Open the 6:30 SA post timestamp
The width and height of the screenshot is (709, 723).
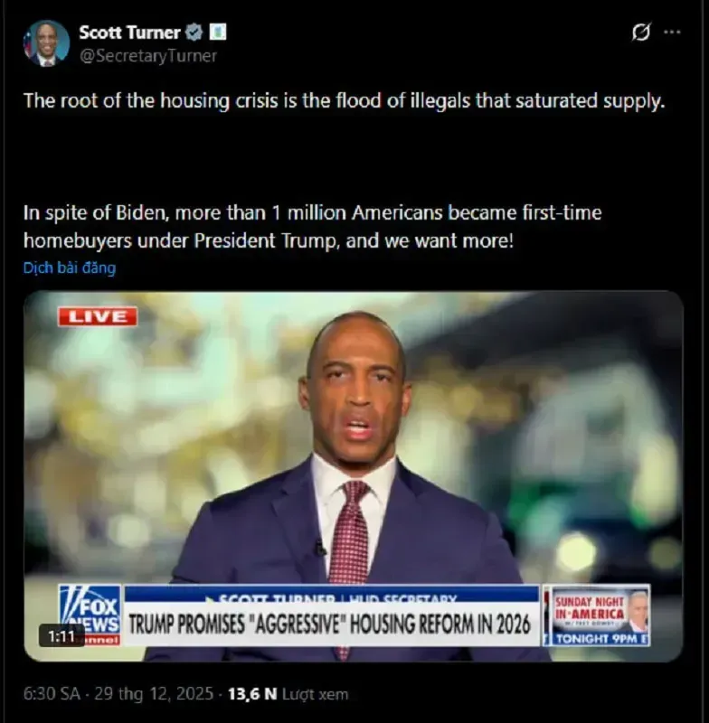point(52,694)
